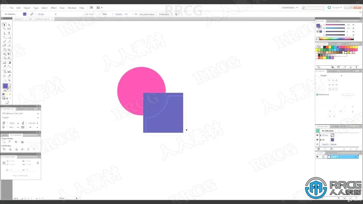Select the Hand tool

click(x=4, y=80)
